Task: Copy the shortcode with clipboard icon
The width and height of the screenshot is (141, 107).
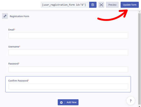Action: point(93,5)
